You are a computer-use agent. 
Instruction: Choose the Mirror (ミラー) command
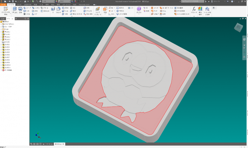pos(131,8)
